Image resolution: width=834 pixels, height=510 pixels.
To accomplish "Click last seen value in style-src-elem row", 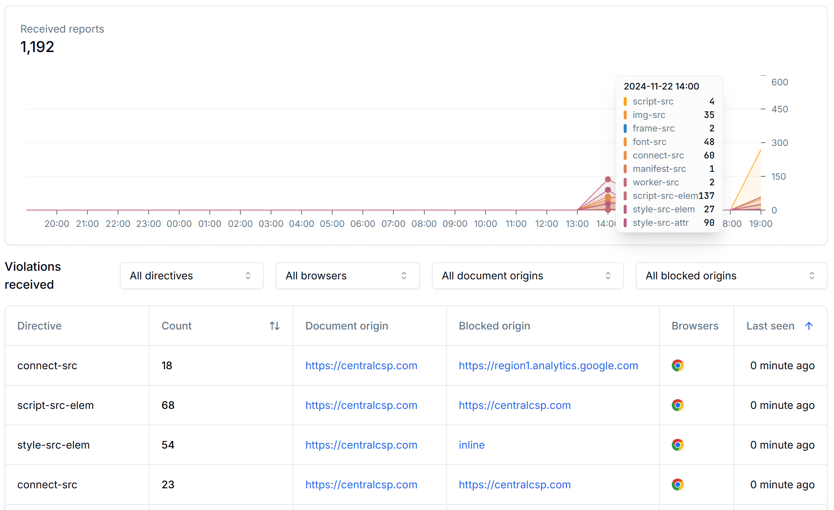I will 782,445.
